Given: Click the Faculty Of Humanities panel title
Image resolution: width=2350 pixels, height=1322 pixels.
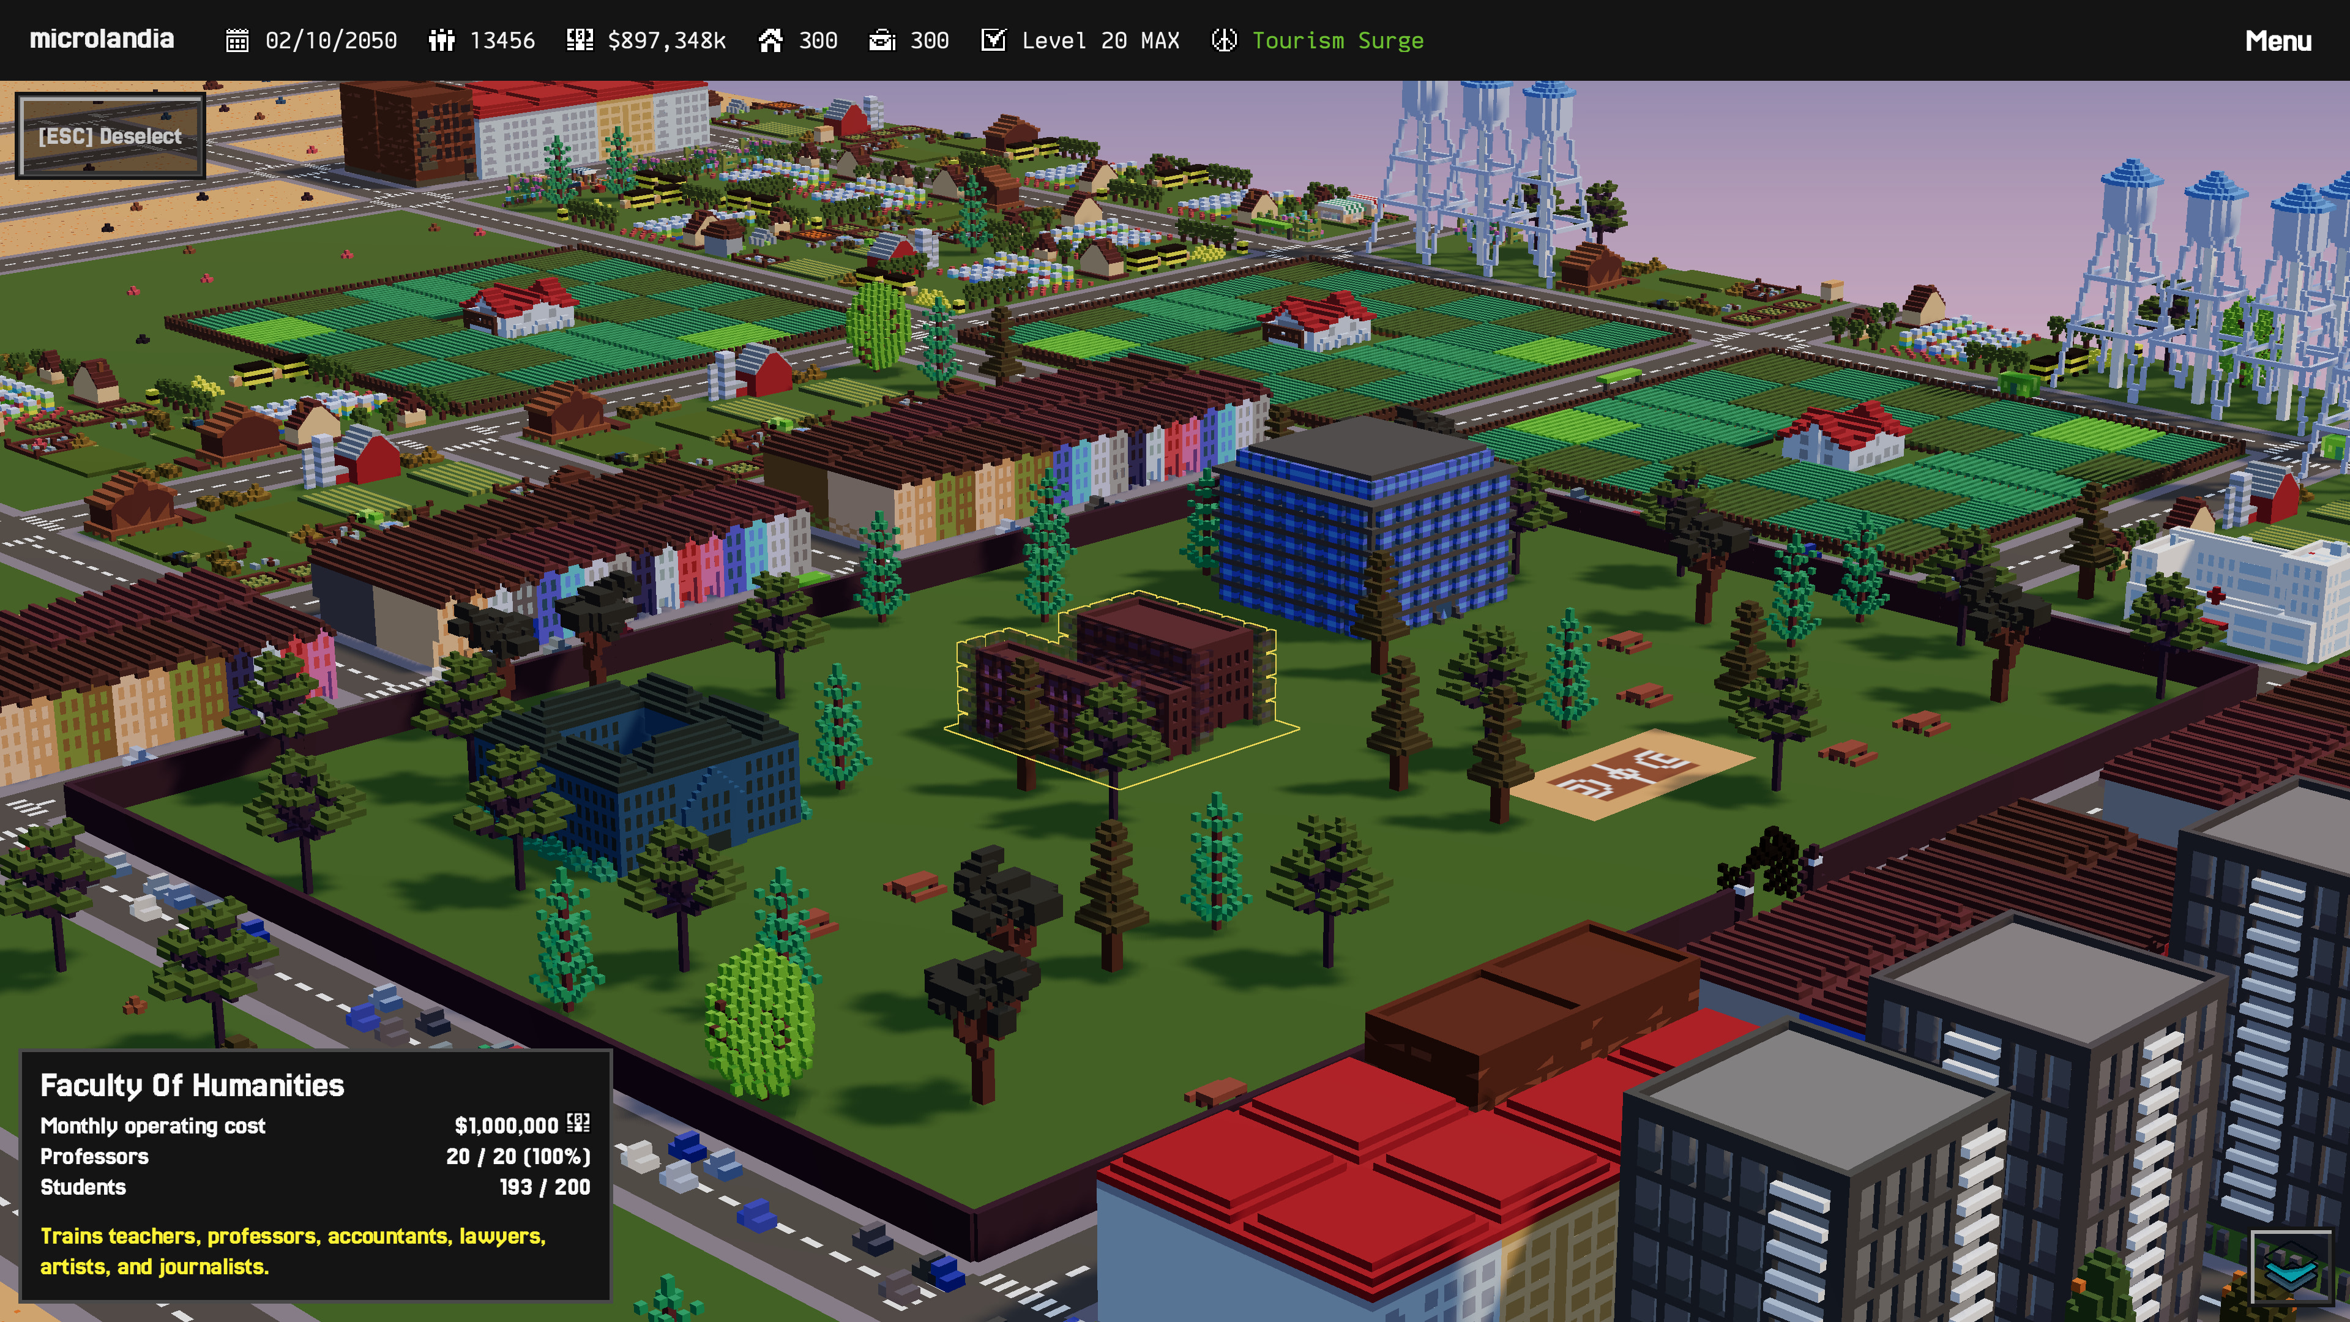Looking at the screenshot, I should point(192,1085).
